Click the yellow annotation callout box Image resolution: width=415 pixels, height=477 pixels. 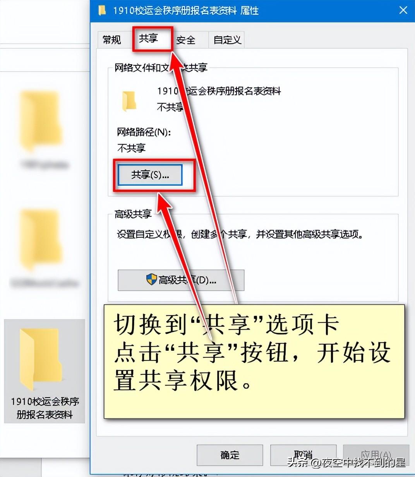pos(254,362)
